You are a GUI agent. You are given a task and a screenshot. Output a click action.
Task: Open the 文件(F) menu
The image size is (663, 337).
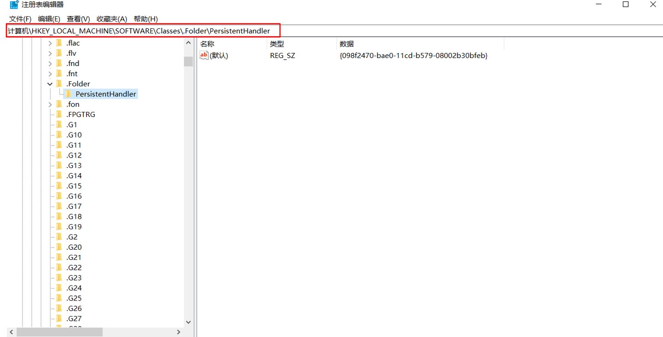pos(20,19)
